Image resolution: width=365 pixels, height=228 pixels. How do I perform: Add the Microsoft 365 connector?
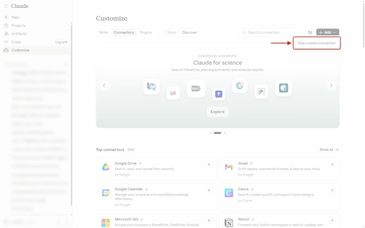point(209,220)
